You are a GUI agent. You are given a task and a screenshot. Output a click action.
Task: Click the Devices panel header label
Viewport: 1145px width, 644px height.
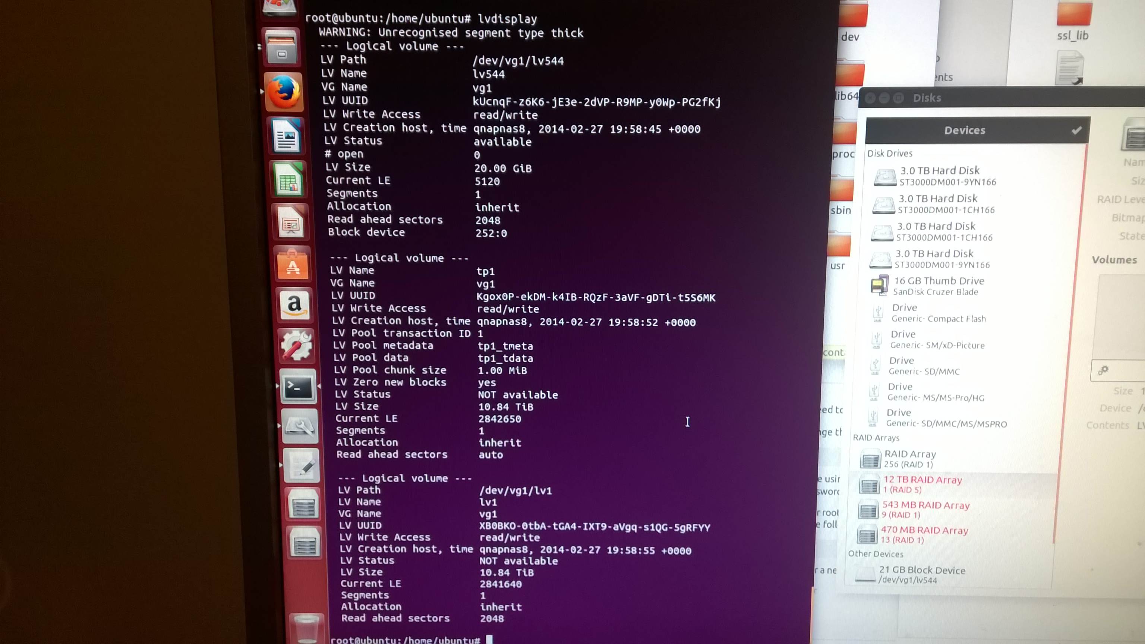(x=965, y=130)
